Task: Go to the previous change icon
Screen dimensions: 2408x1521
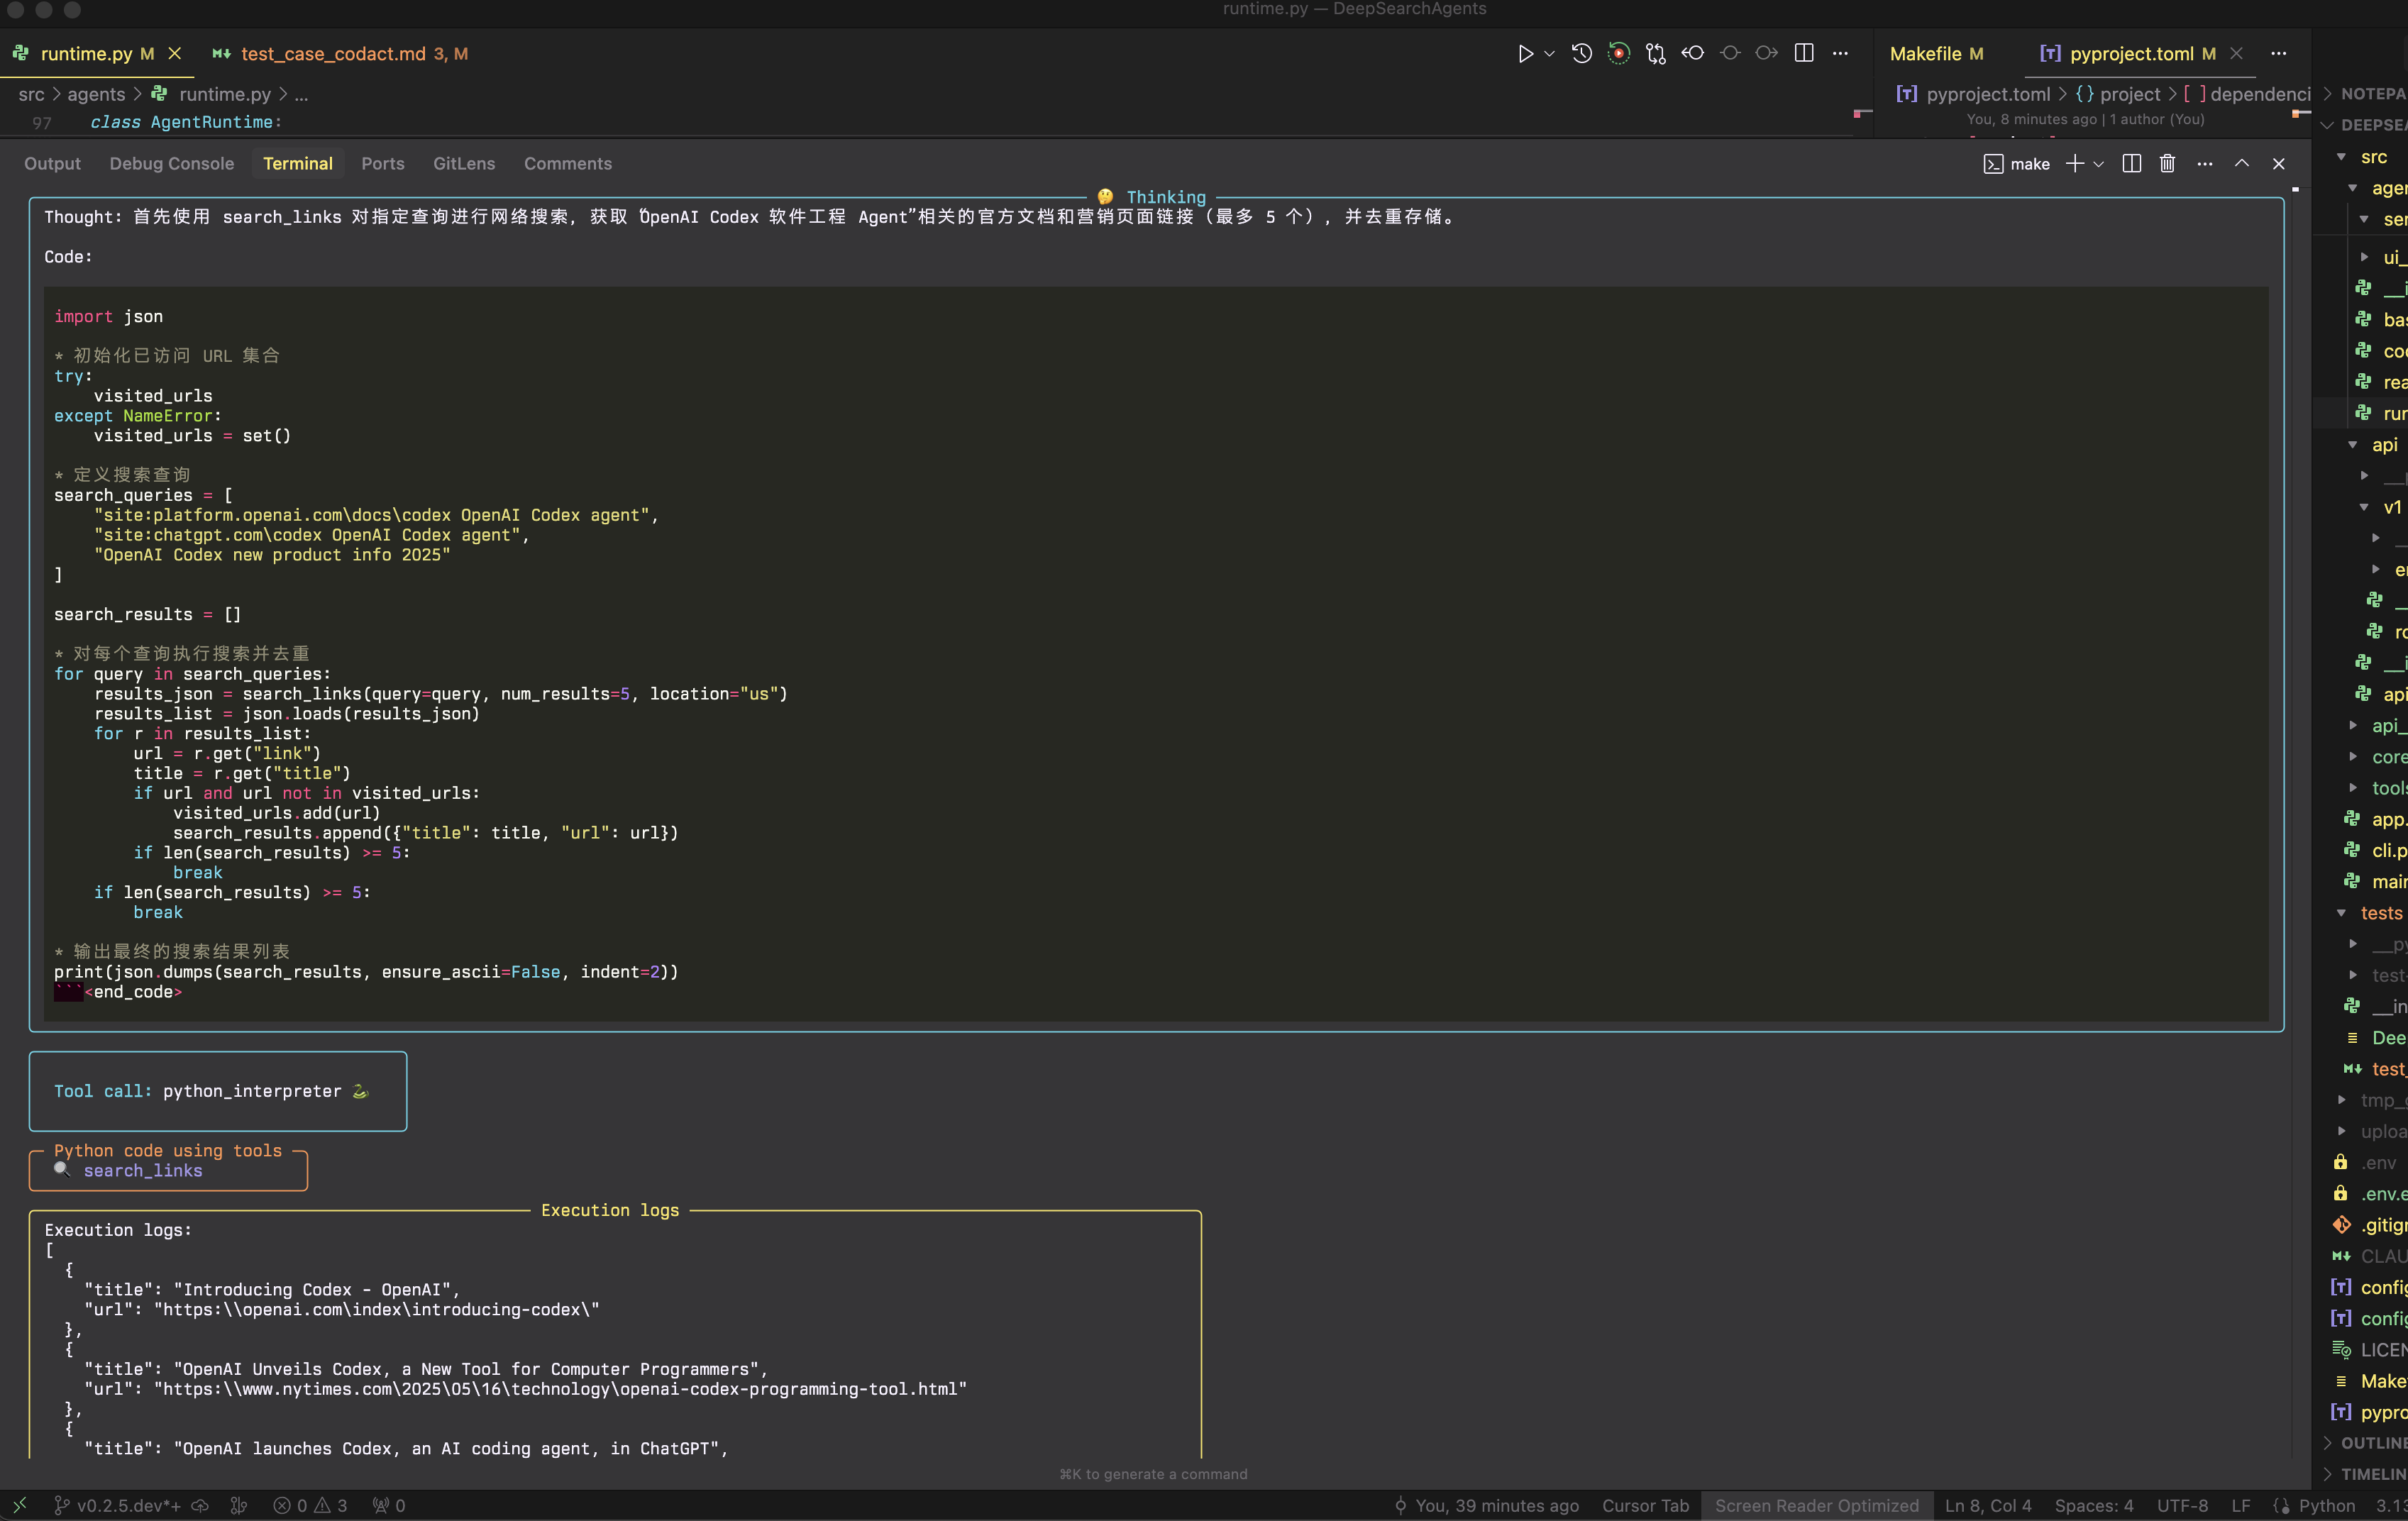Action: pyautogui.click(x=1693, y=54)
